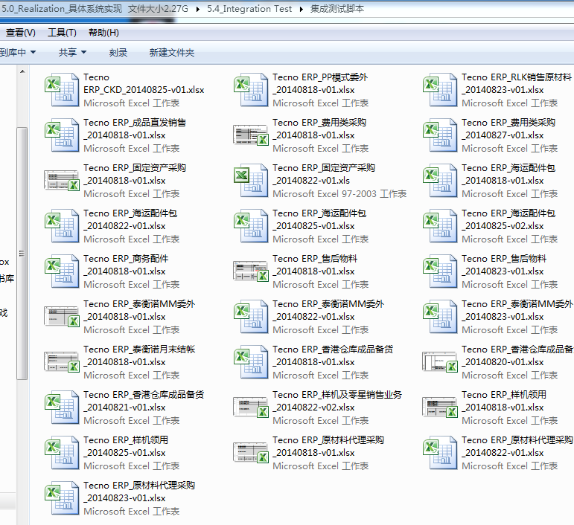This screenshot has height=525, width=574.
Task: Open the 工具(T) menu
Action: [62, 33]
